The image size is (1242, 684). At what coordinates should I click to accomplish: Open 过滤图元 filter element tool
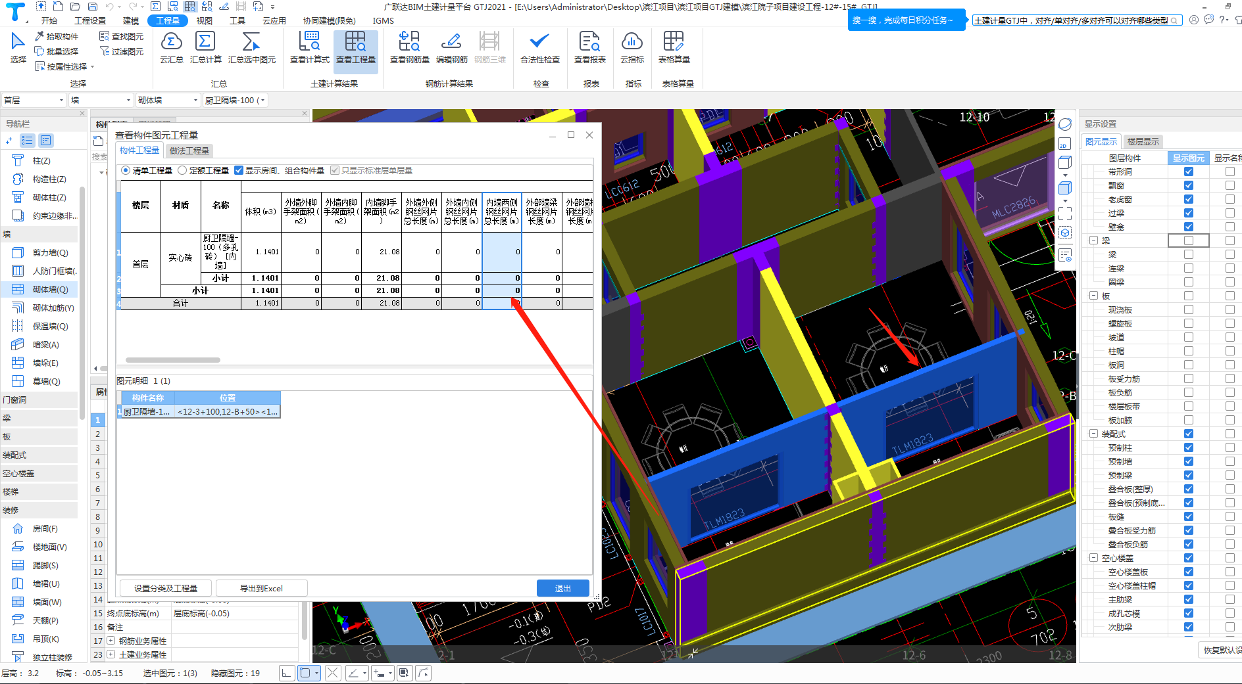[x=121, y=51]
